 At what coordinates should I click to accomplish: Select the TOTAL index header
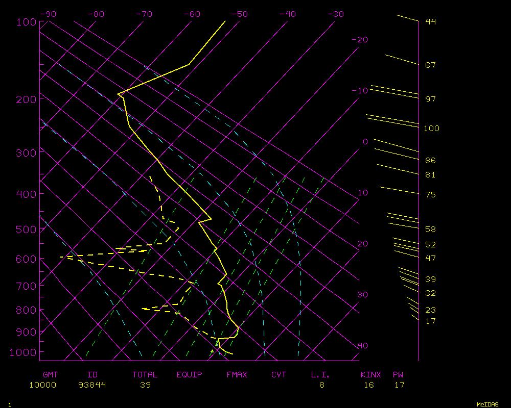(x=145, y=375)
